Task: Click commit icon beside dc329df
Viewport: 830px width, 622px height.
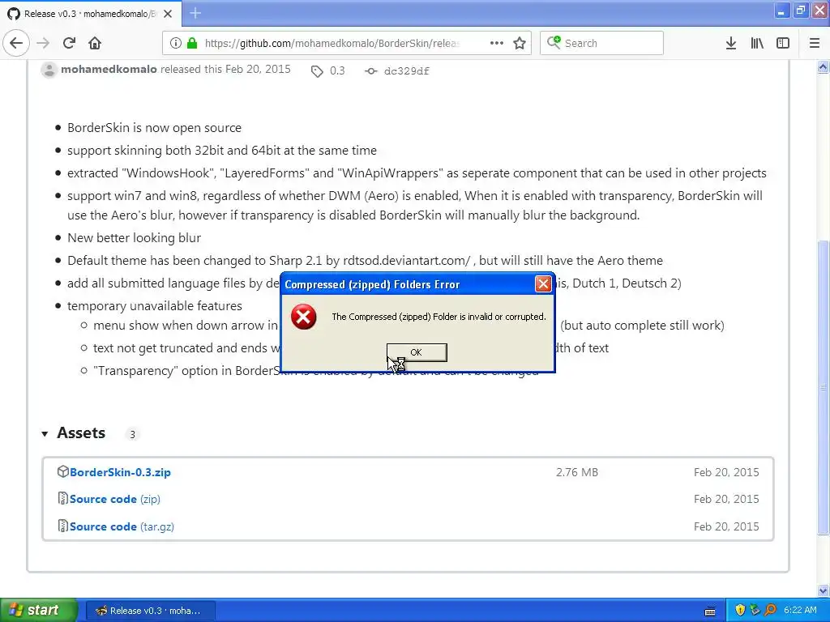Action: click(x=371, y=71)
